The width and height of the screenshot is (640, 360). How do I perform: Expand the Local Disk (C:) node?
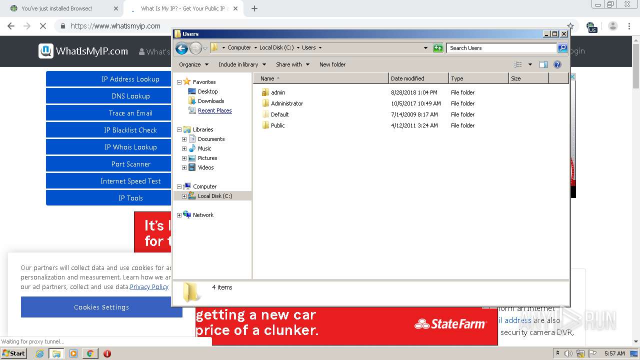click(184, 196)
